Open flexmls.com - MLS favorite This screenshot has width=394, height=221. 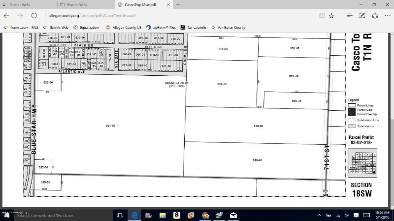(x=21, y=27)
